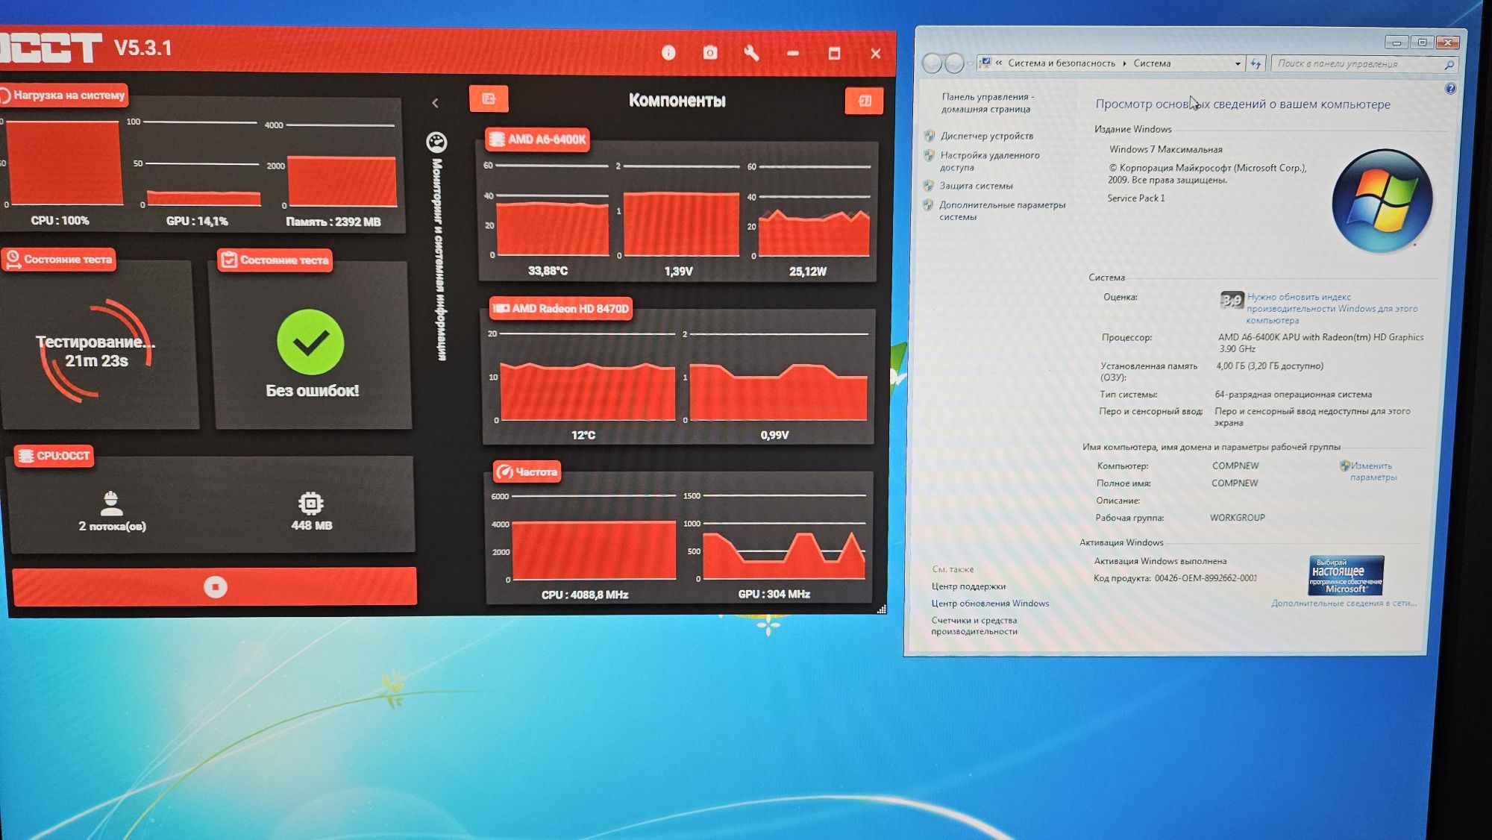Image resolution: width=1492 pixels, height=840 pixels.
Task: Click the left button beside Компоненты header
Action: [489, 98]
